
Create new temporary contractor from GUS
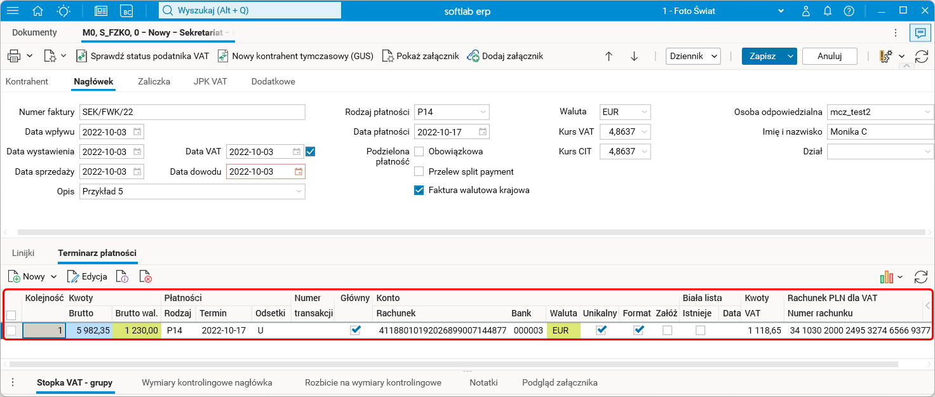coord(295,56)
